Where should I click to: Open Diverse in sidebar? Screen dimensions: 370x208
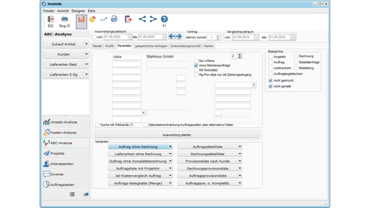(66, 174)
